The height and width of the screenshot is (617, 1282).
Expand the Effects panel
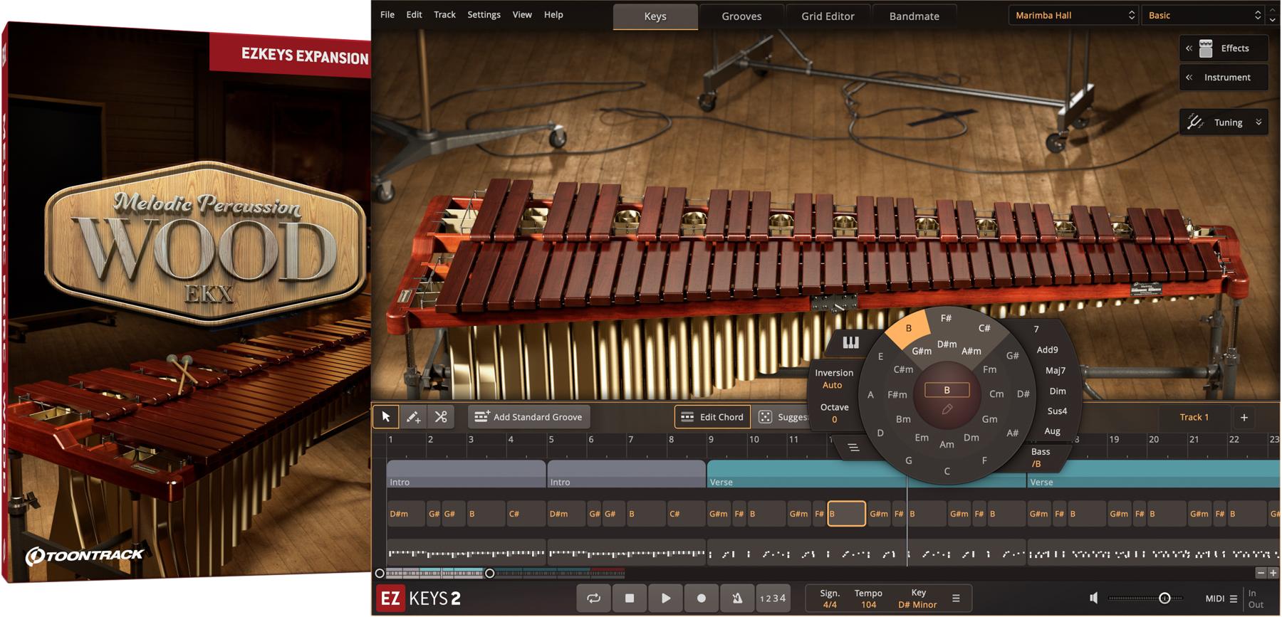pyautogui.click(x=1224, y=48)
